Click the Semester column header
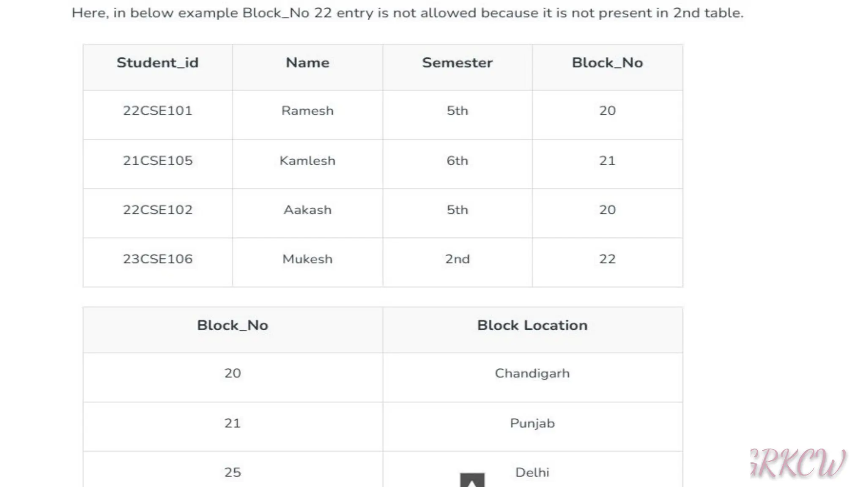 [457, 63]
